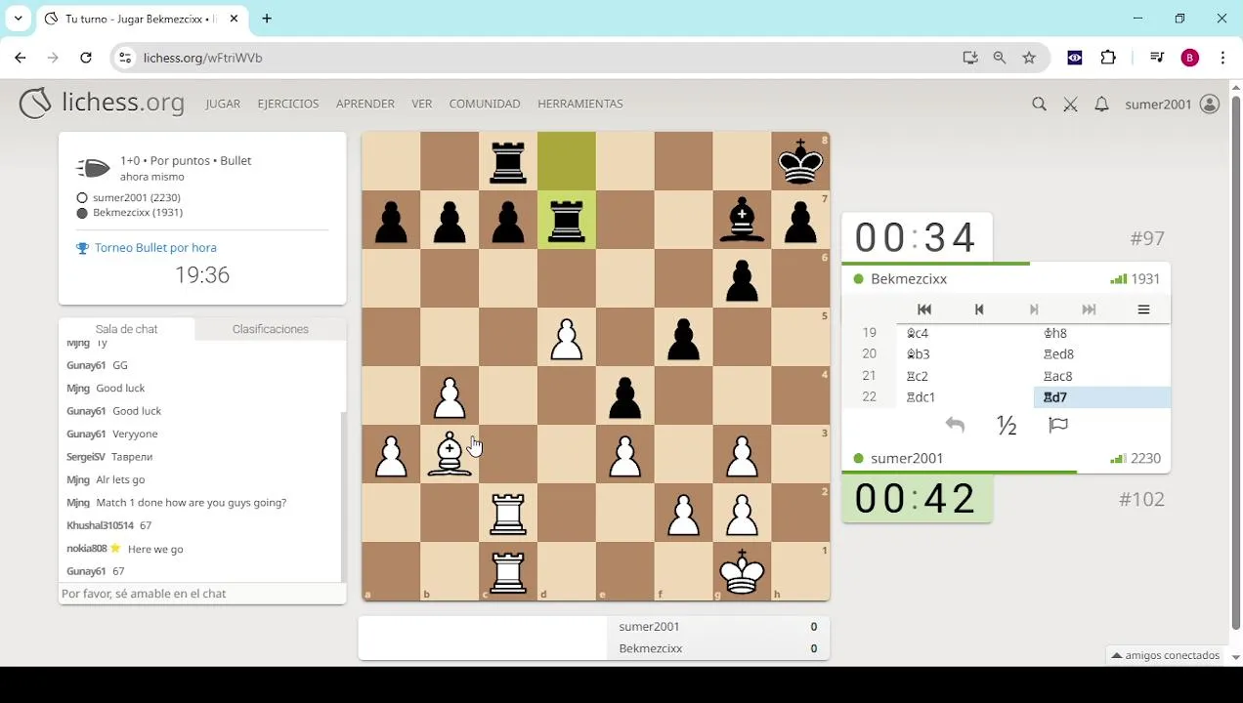1243x703 pixels.
Task: Jump to last move button
Action: coord(1089,310)
